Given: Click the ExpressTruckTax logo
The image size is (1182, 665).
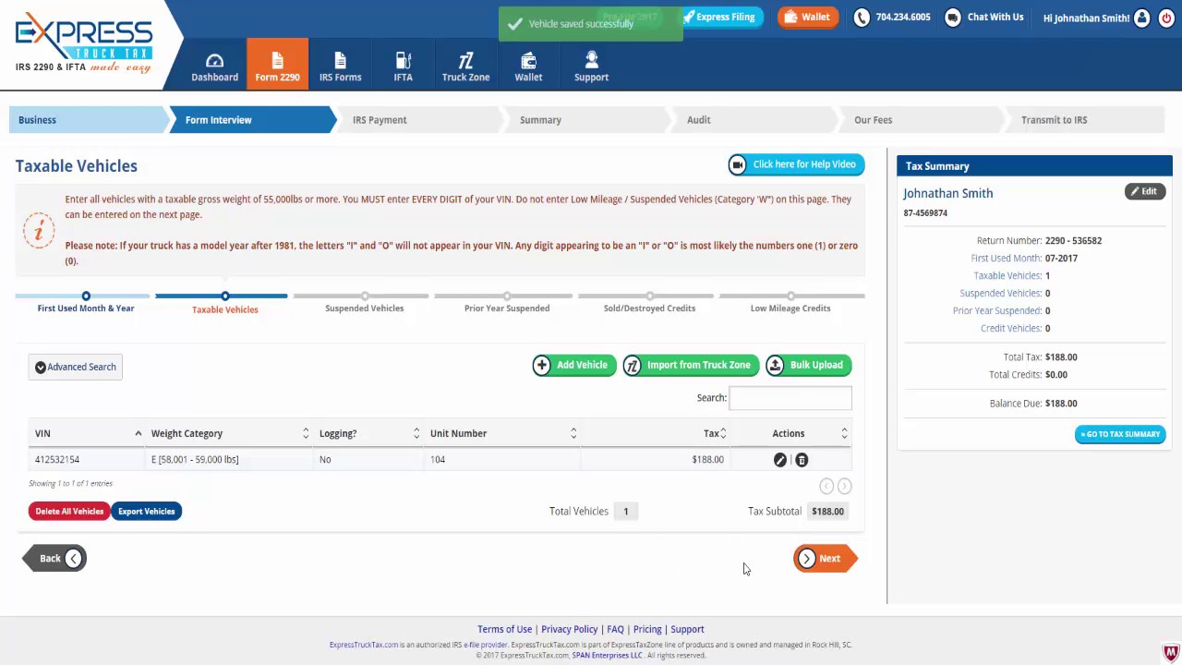Looking at the screenshot, I should point(83,42).
